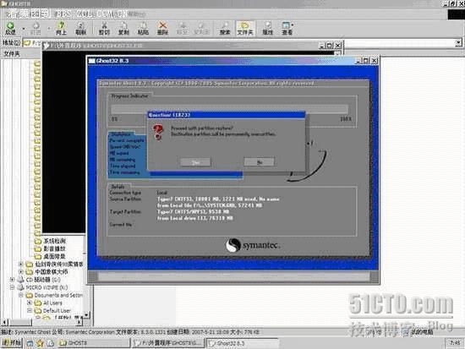Expand the 仙剑奇侠传98 folder node
This screenshot has width=465, height=349.
click(20, 264)
